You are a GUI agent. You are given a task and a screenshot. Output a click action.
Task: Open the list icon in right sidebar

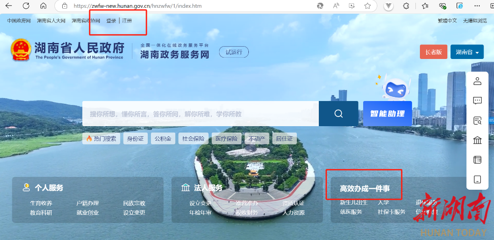(x=477, y=160)
